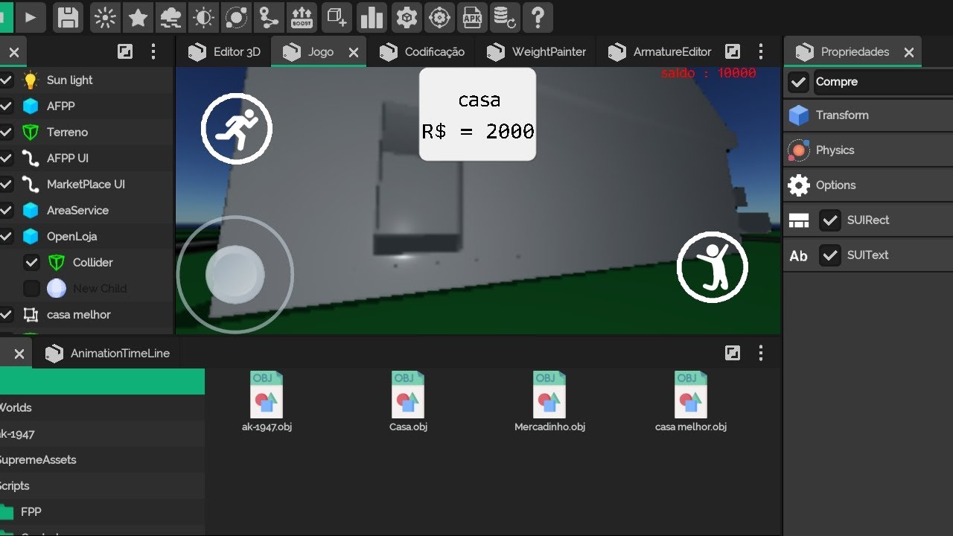The image size is (953, 536).
Task: Click the star icon in the toolbar
Action: (138, 16)
